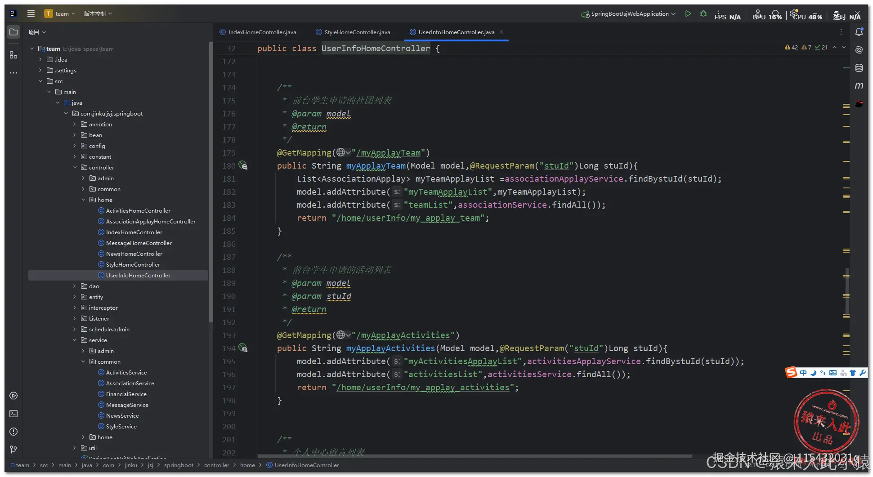Expand the annotion package
The width and height of the screenshot is (873, 477).
pyautogui.click(x=75, y=124)
